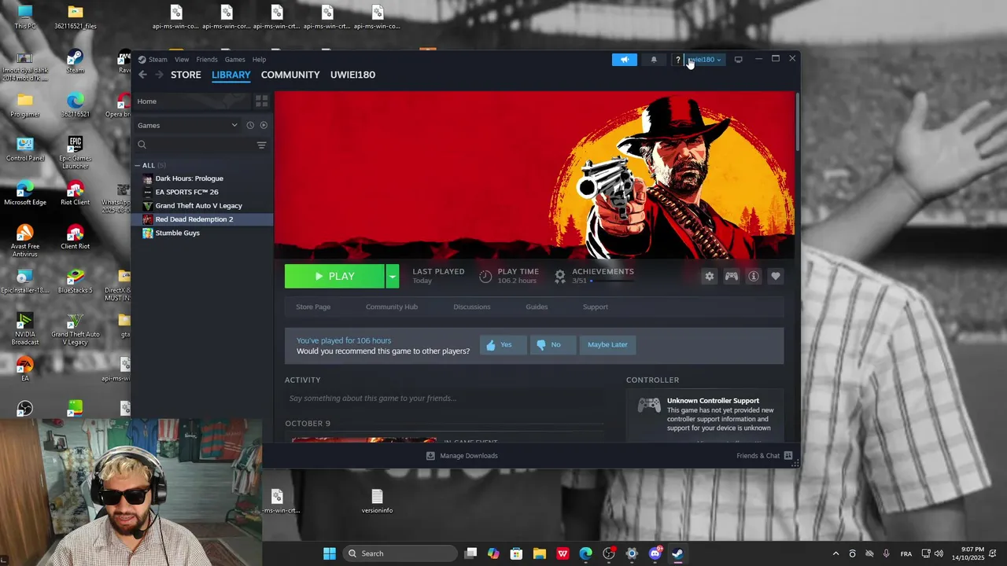Open the Help menu
Image resolution: width=1007 pixels, height=566 pixels.
pyautogui.click(x=259, y=60)
